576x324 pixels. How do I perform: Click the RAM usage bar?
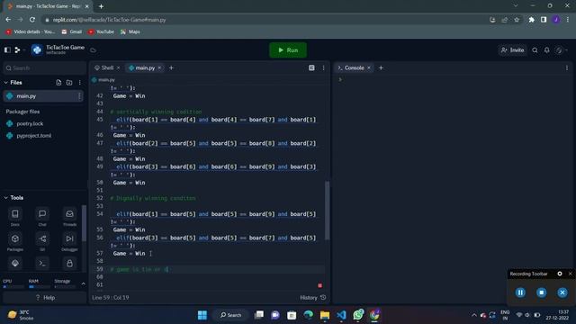[39, 286]
